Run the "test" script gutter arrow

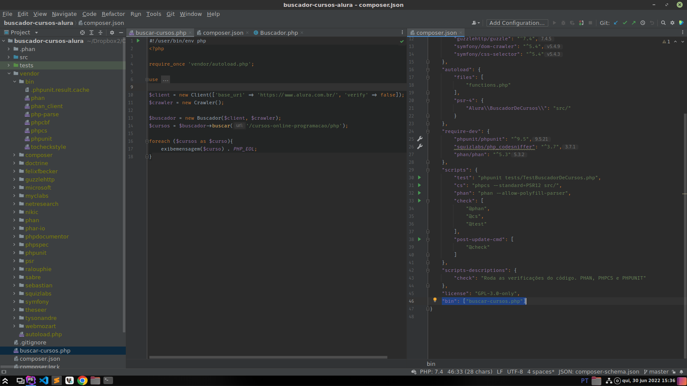coord(419,178)
